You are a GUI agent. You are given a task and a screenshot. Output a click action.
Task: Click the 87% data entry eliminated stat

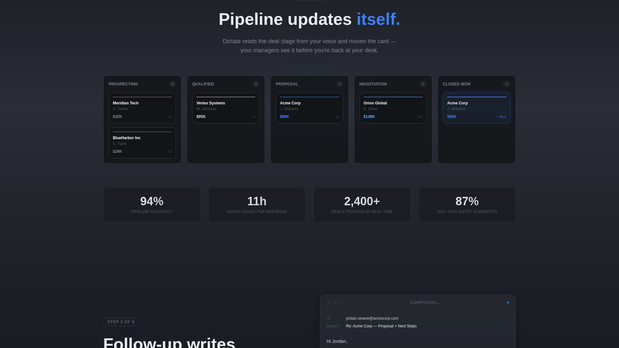coord(467,205)
